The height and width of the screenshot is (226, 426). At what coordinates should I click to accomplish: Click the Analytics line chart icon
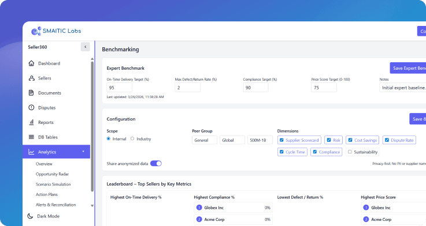32,152
